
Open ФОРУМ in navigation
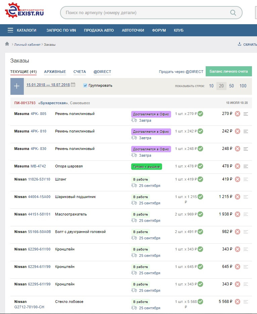click(x=159, y=30)
